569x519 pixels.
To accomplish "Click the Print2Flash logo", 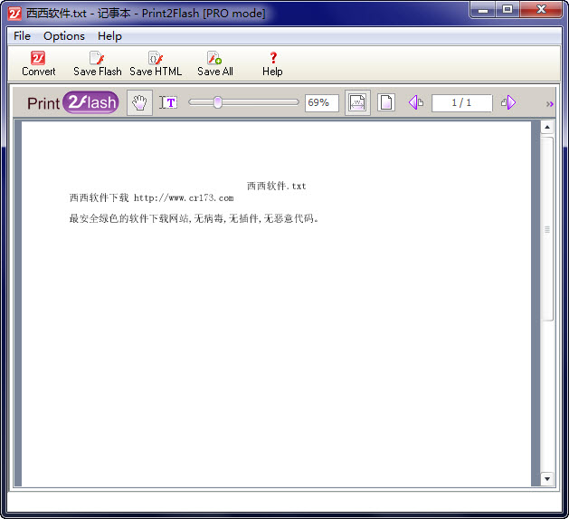I will coord(73,102).
